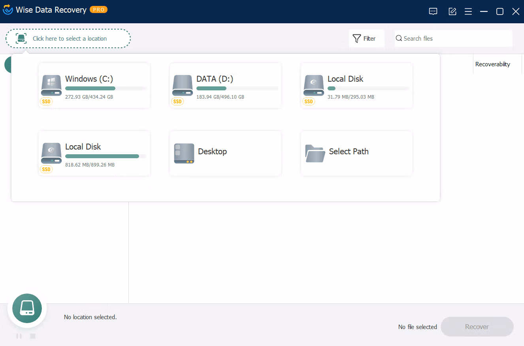Click the SSD badge under Windows (C:)
Screen dimensions: 524x346
pyautogui.click(x=46, y=102)
